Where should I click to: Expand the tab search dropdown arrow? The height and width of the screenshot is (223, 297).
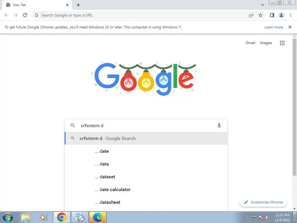coord(262,5)
